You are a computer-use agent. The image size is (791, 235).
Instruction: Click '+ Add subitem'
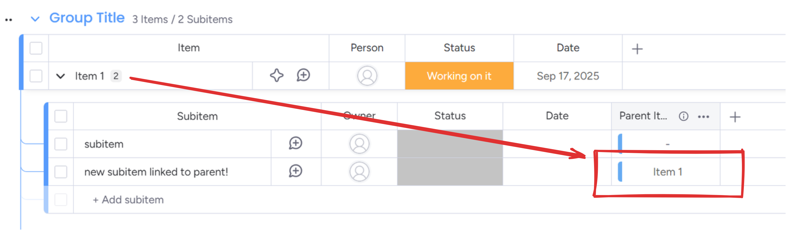click(128, 200)
